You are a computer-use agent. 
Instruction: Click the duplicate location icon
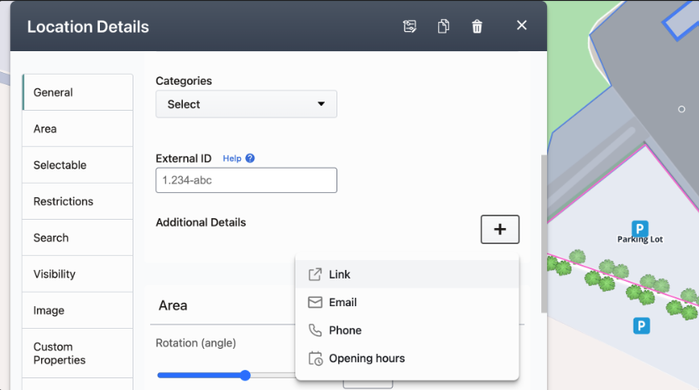pos(443,26)
